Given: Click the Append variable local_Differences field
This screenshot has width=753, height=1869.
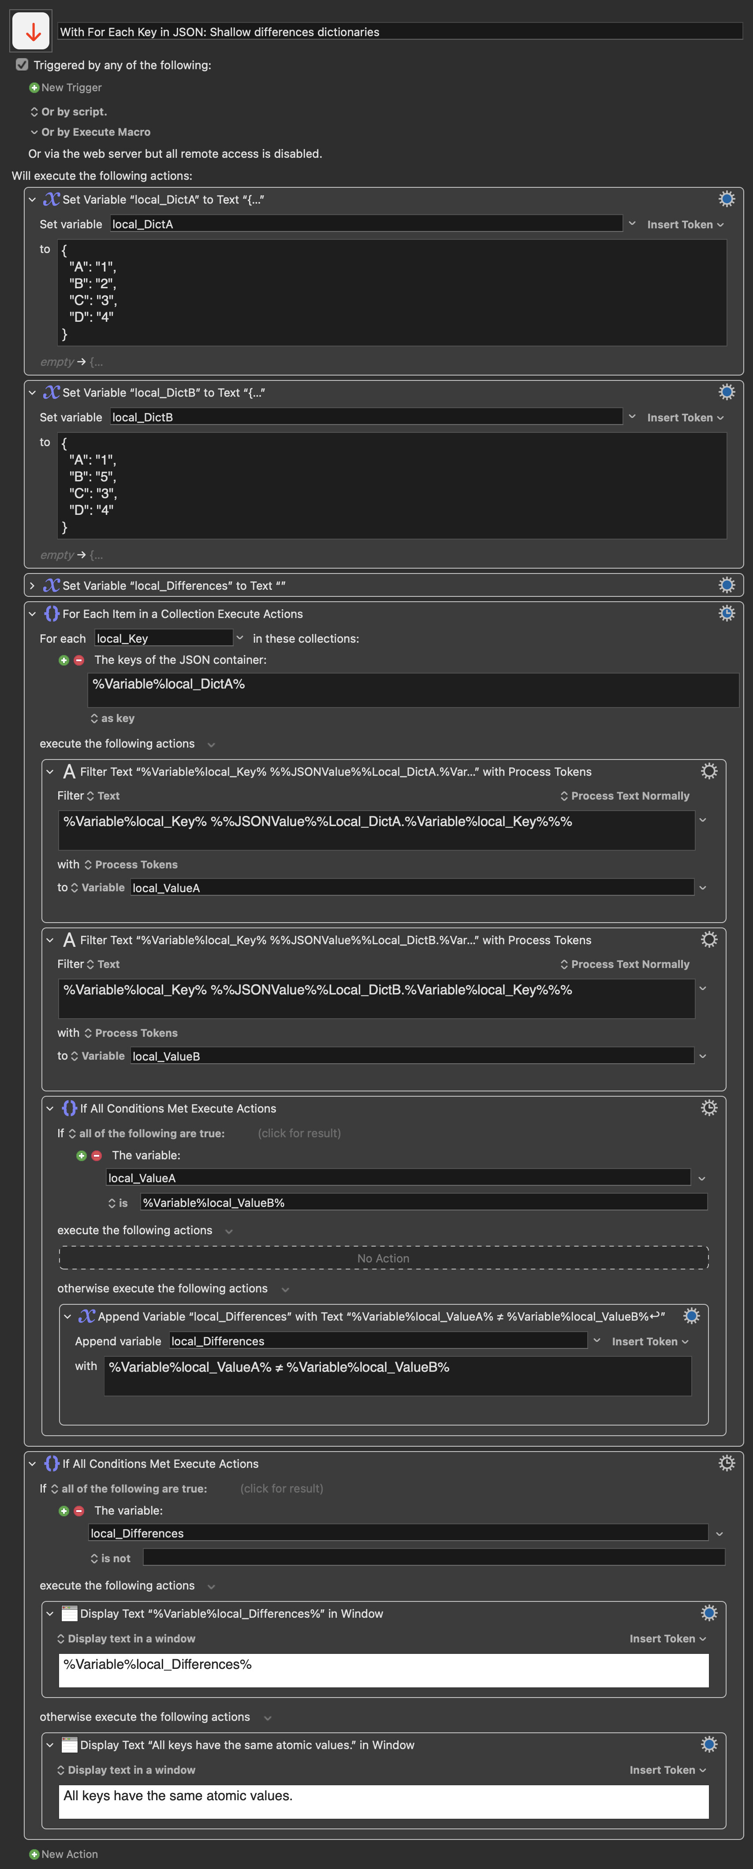Looking at the screenshot, I should point(378,1341).
